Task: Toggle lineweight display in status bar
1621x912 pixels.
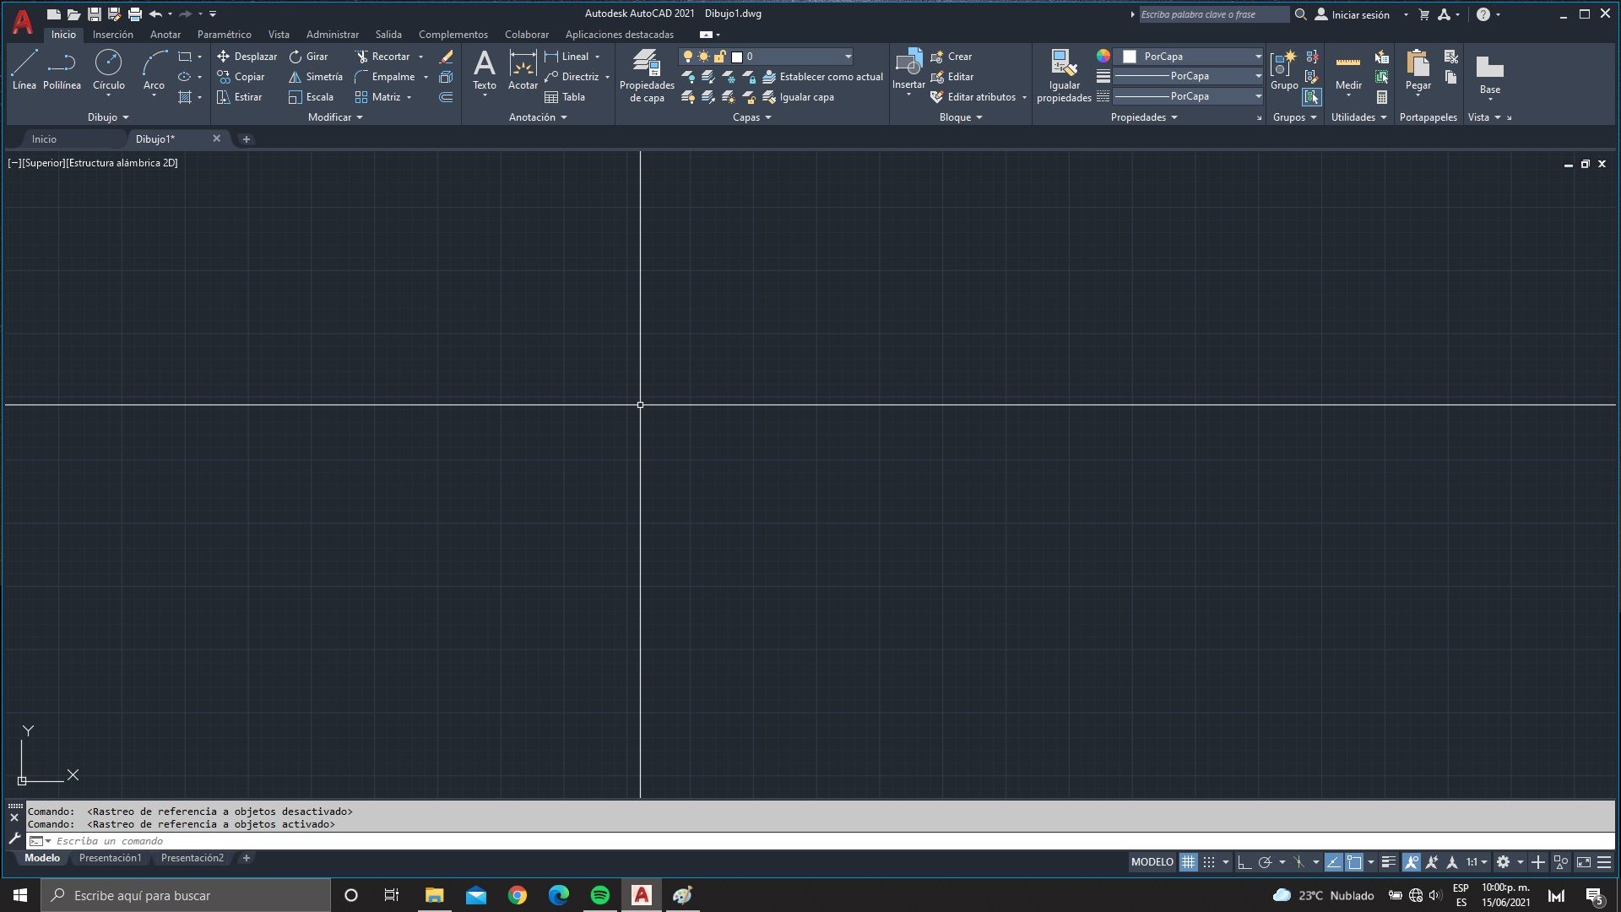Action: click(x=1389, y=862)
